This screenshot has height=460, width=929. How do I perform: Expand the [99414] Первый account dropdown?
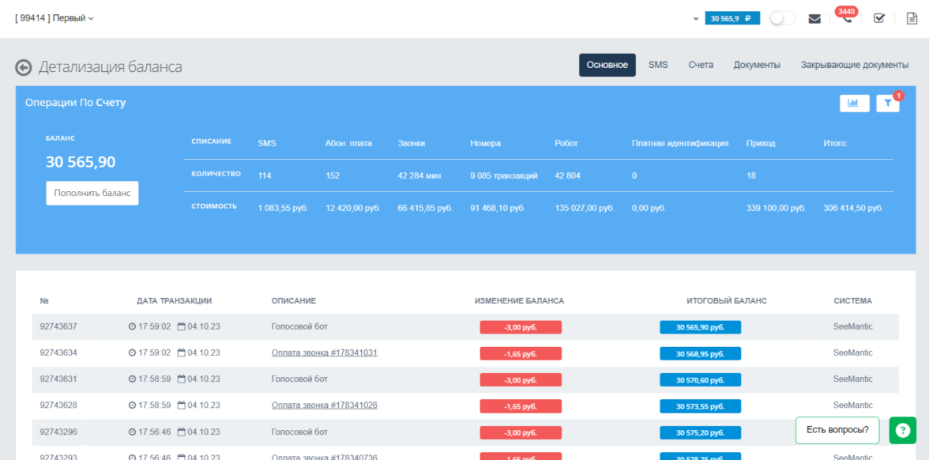pos(54,18)
